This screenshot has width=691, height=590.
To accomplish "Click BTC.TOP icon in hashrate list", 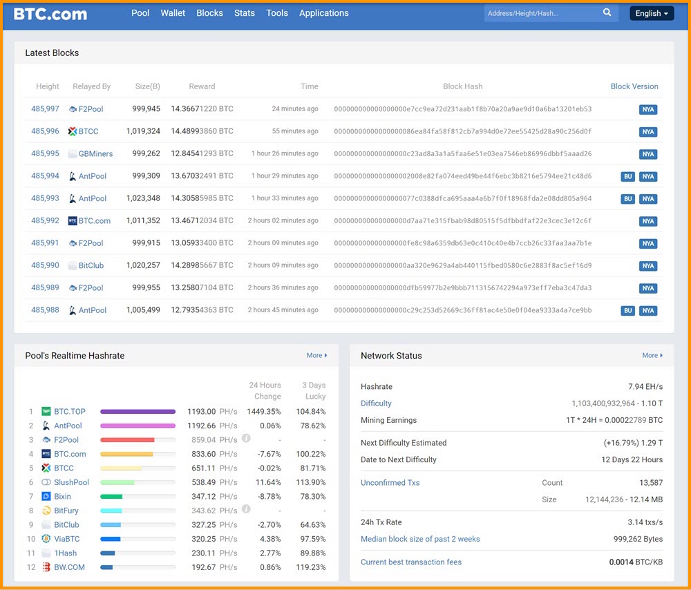I will (x=46, y=412).
